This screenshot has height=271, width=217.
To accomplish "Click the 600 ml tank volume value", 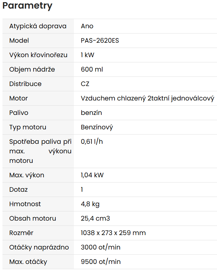I will [92, 69].
